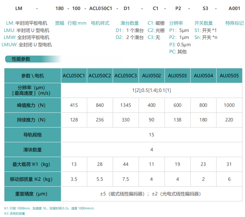The image size is (245, 217).
Task: Click the AUJ0505 column header
Action: pyautogui.click(x=229, y=76)
